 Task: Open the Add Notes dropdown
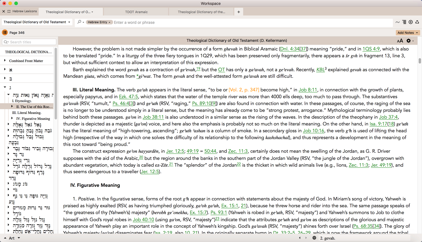tap(407, 33)
